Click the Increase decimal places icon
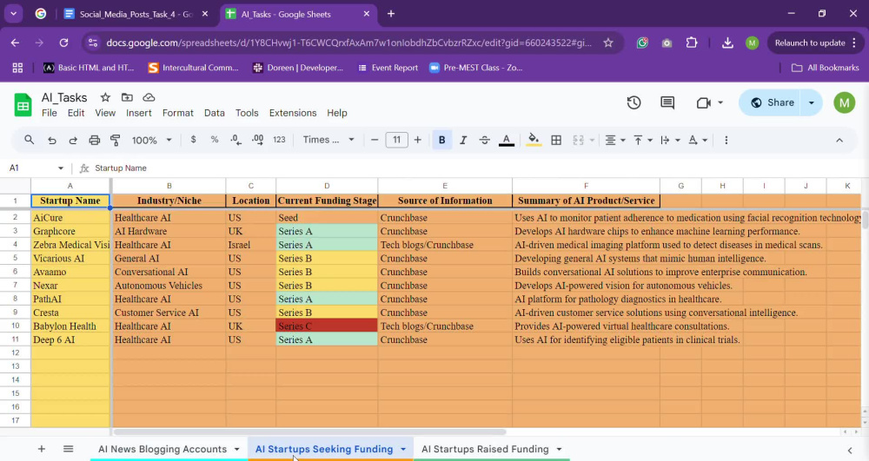This screenshot has width=869, height=461. (x=258, y=140)
